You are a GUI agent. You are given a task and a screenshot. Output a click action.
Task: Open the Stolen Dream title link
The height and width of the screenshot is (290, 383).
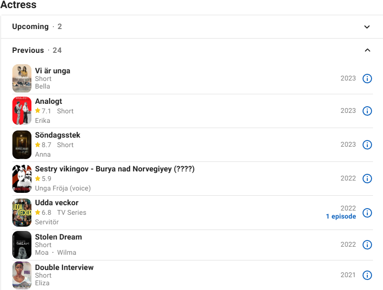tap(59, 237)
